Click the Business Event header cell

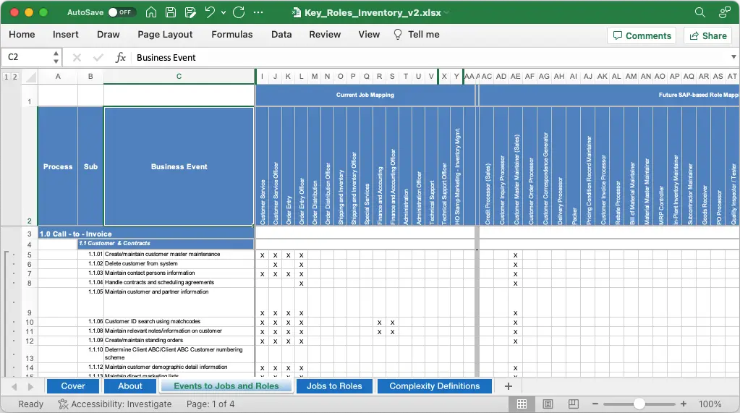tap(179, 166)
